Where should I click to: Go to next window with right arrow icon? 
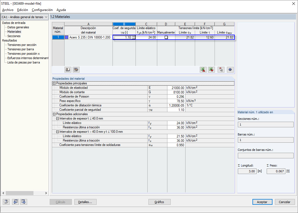pos(24,201)
